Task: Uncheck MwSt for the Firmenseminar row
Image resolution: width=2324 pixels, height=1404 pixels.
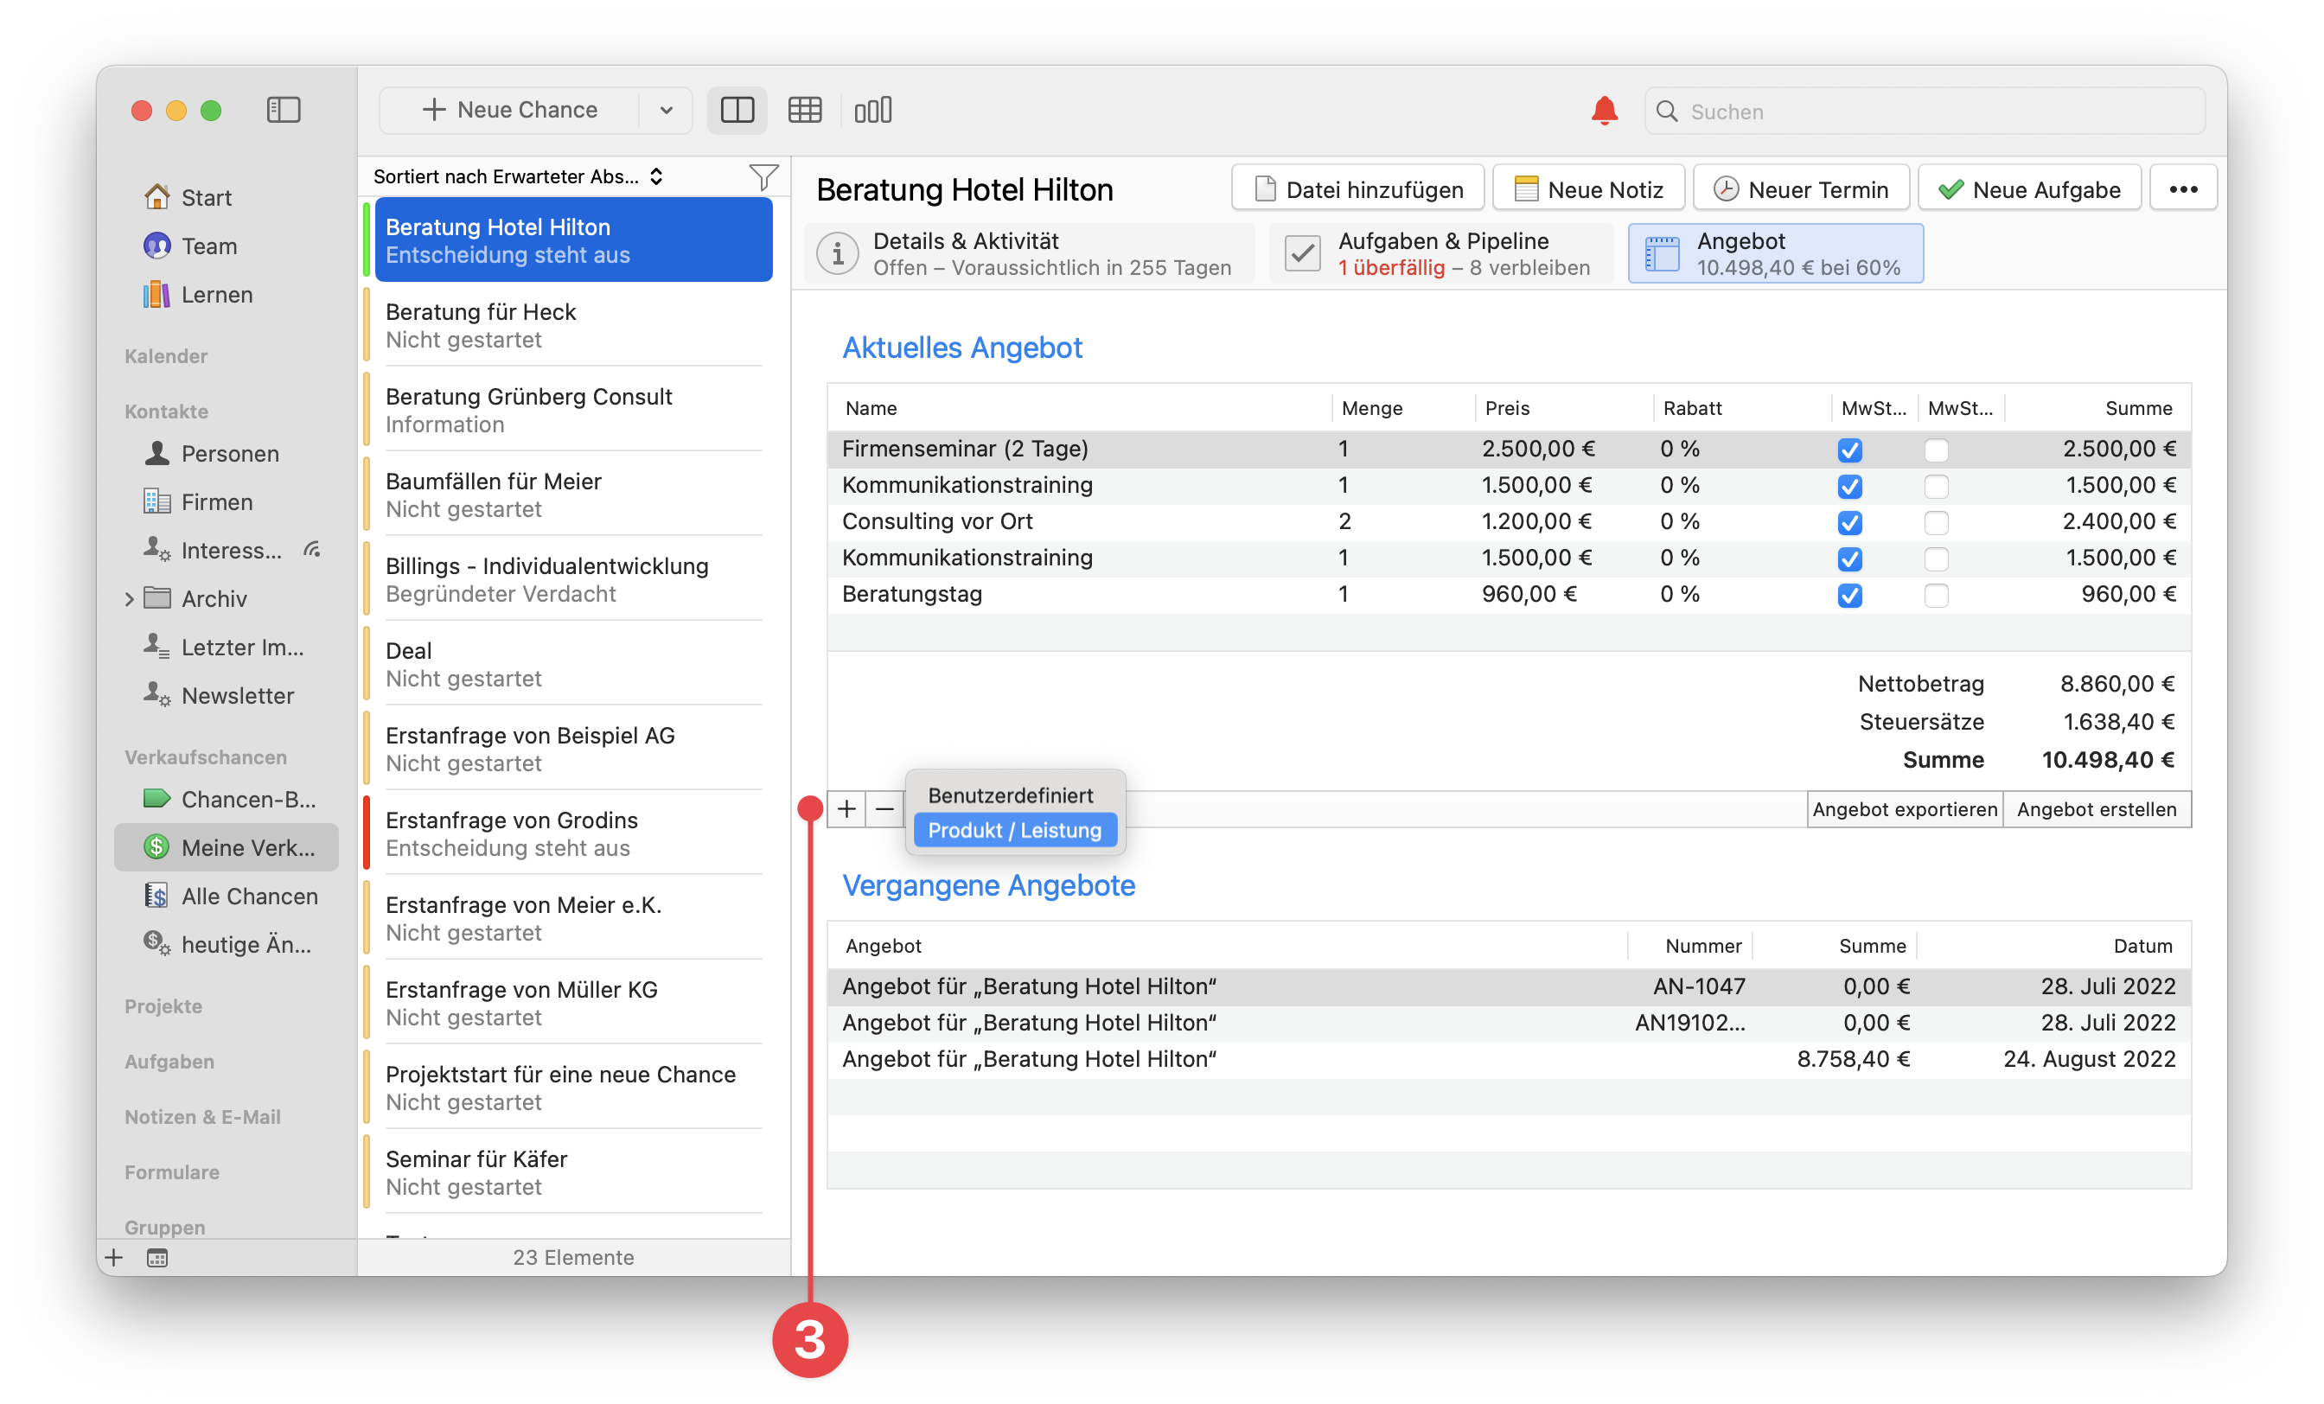Action: 1850,450
